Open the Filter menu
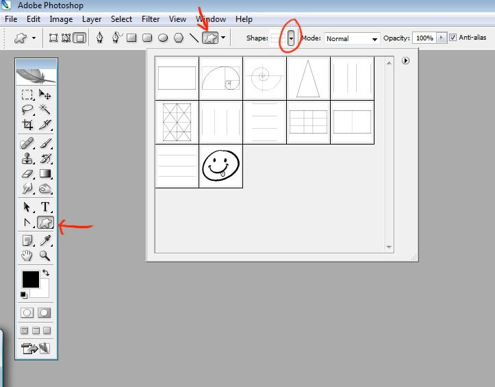This screenshot has height=387, width=495. 151,19
